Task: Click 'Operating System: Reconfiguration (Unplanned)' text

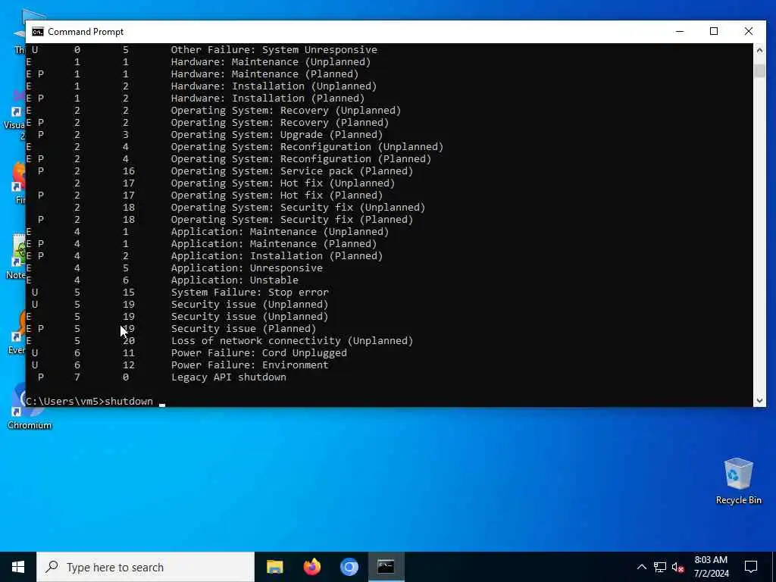Action: (x=308, y=146)
